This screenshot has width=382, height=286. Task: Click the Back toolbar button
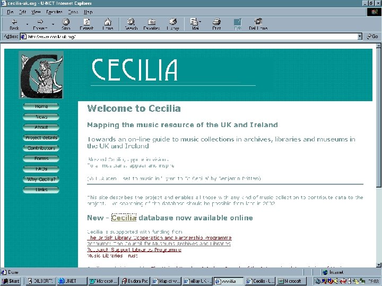(x=14, y=24)
